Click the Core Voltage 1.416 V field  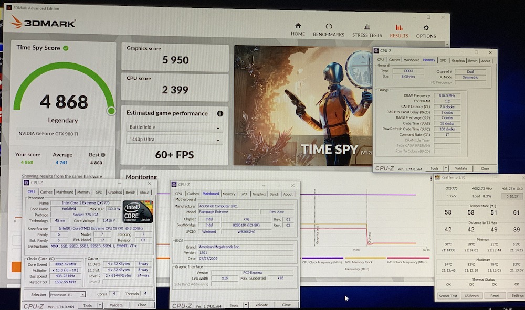pos(109,221)
